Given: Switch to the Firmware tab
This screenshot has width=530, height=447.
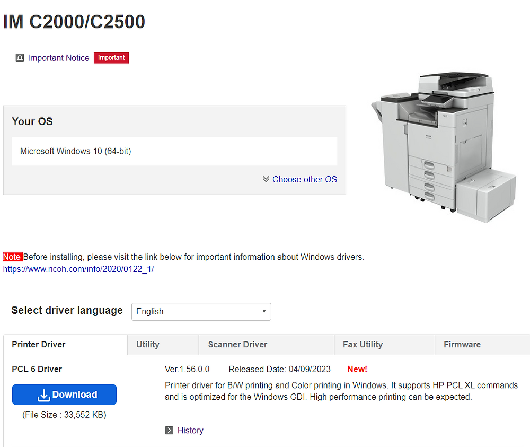Looking at the screenshot, I should click(x=462, y=345).
